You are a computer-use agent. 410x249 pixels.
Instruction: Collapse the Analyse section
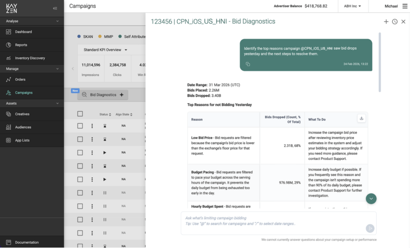57,21
